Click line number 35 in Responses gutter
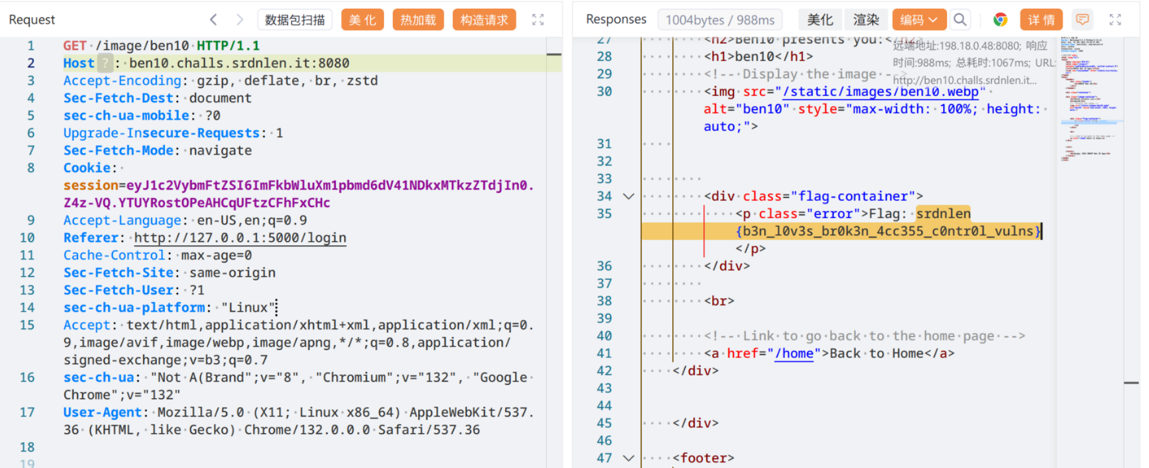This screenshot has width=1149, height=468. pyautogui.click(x=604, y=214)
